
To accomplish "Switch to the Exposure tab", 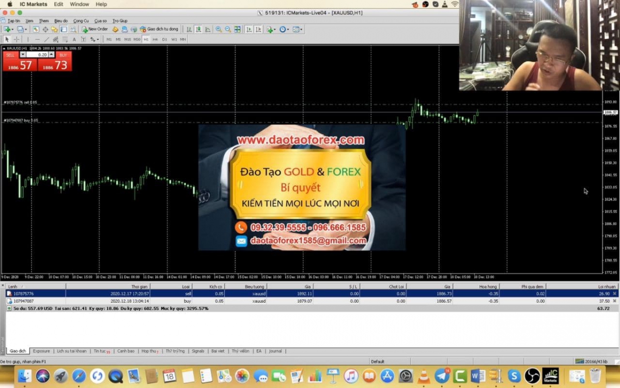I will [x=41, y=351].
